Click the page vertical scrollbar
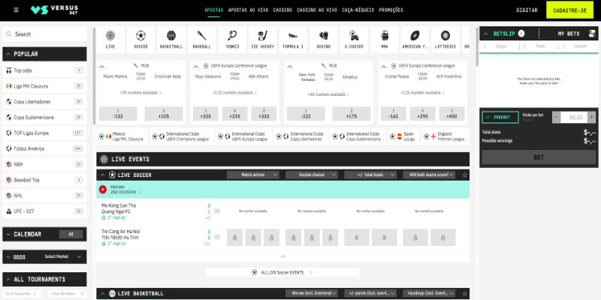 (477, 46)
